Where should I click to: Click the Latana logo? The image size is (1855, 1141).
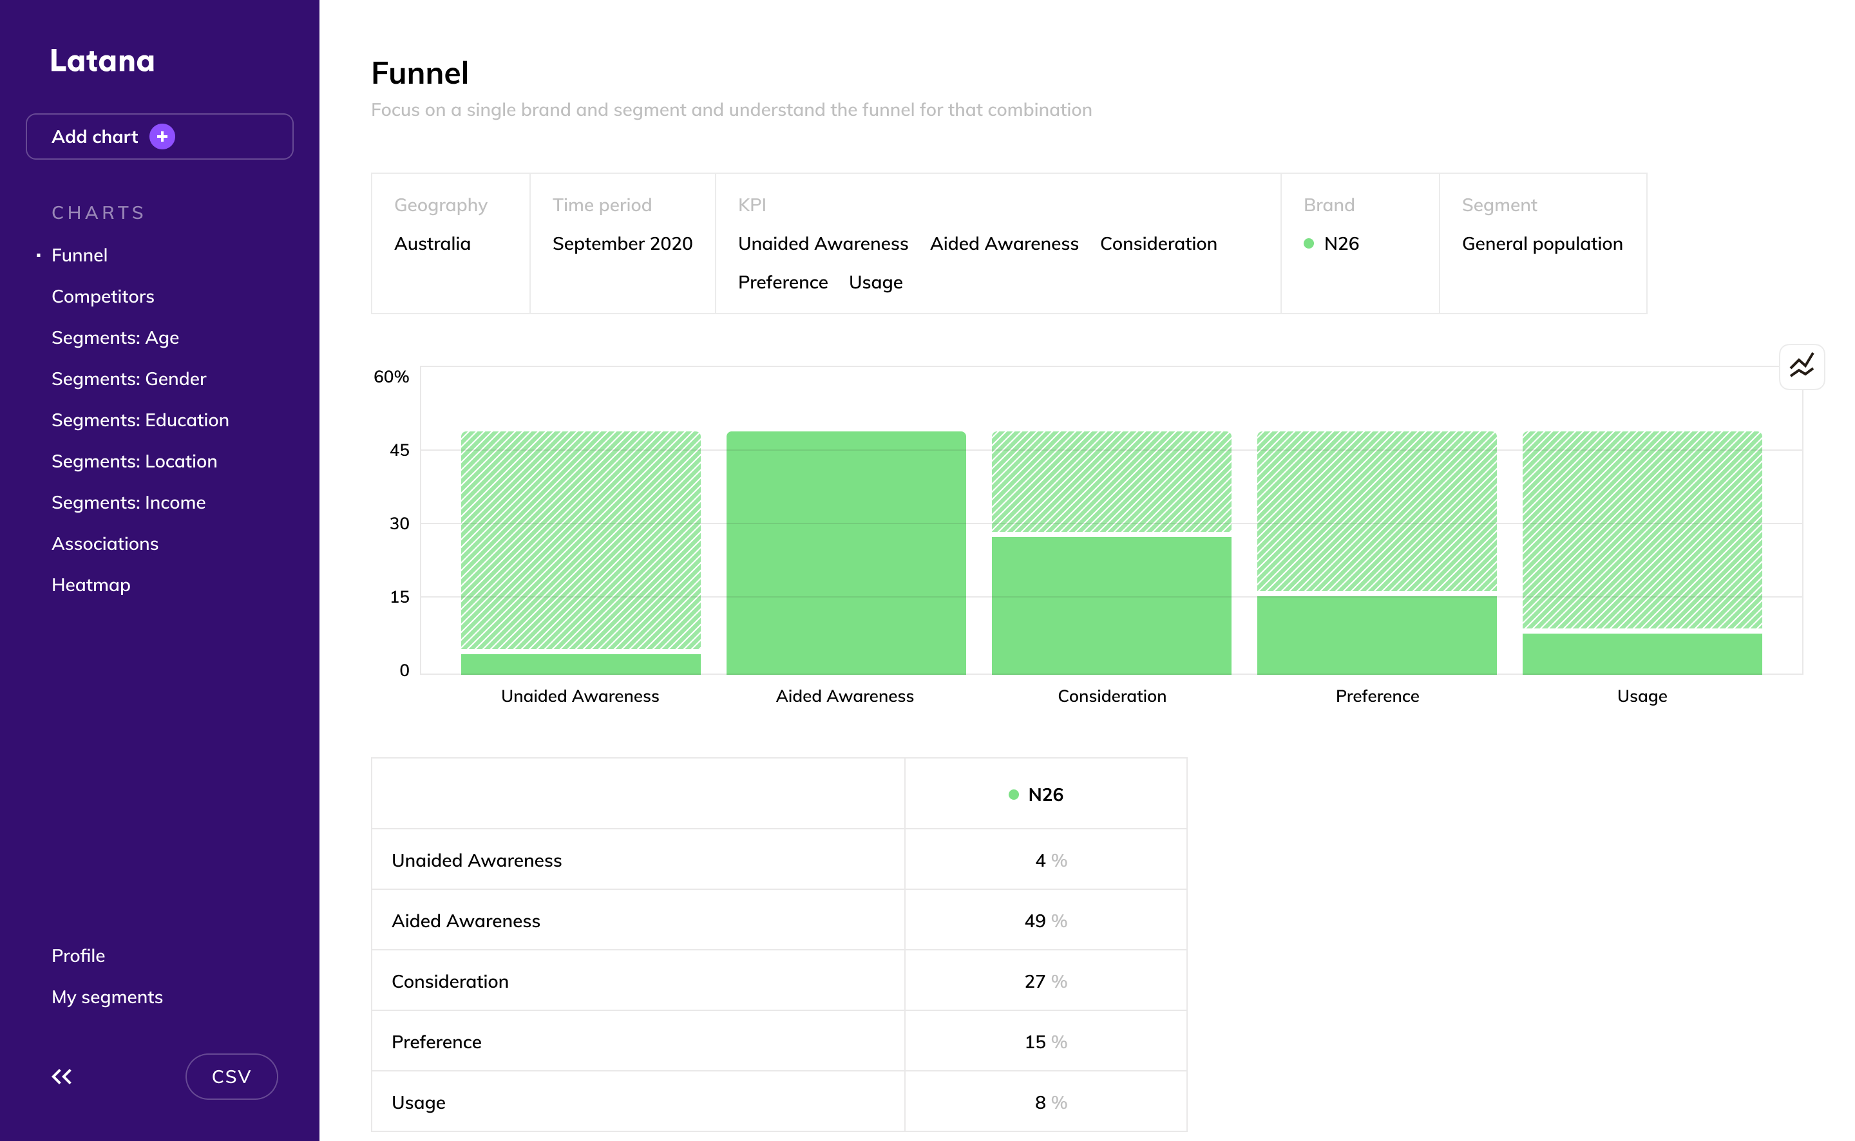102,61
